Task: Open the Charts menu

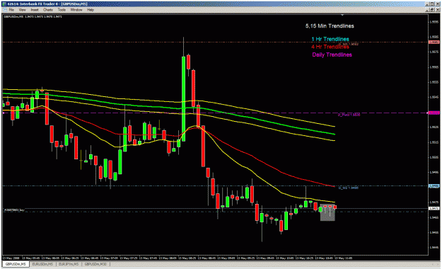Action: (48, 10)
